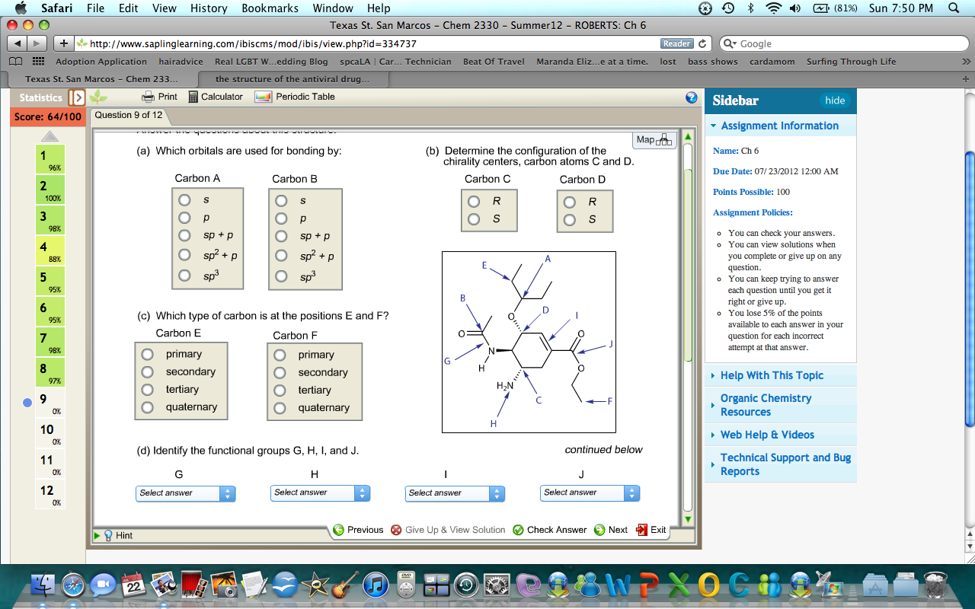The image size is (975, 609).
Task: Mark Carbon E as primary
Action: [x=147, y=354]
